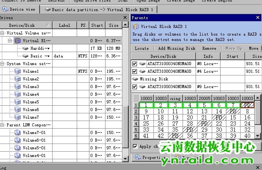Select block cell 12 in RAID layout grid
The width and height of the screenshot is (262, 170).
[x=189, y=111]
